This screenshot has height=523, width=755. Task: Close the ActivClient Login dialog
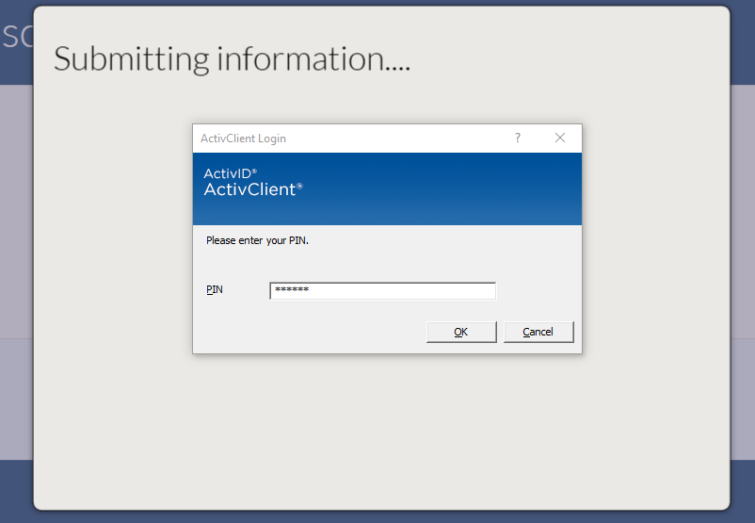tap(560, 139)
